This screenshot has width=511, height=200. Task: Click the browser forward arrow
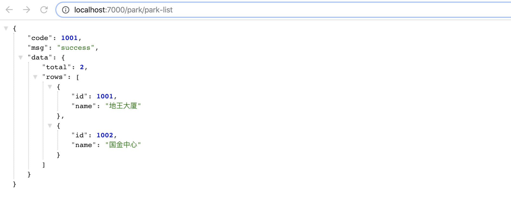tap(27, 10)
